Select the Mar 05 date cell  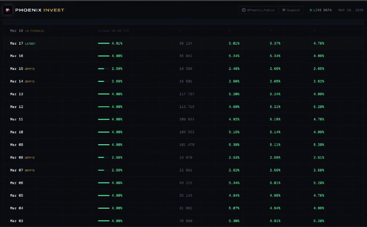17,196
